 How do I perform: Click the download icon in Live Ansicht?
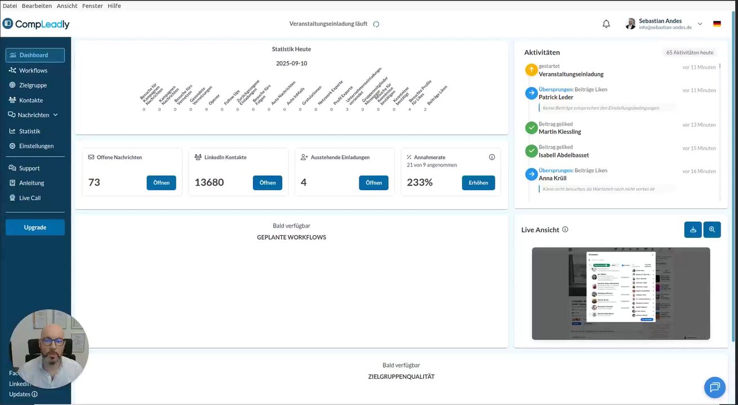pyautogui.click(x=693, y=229)
